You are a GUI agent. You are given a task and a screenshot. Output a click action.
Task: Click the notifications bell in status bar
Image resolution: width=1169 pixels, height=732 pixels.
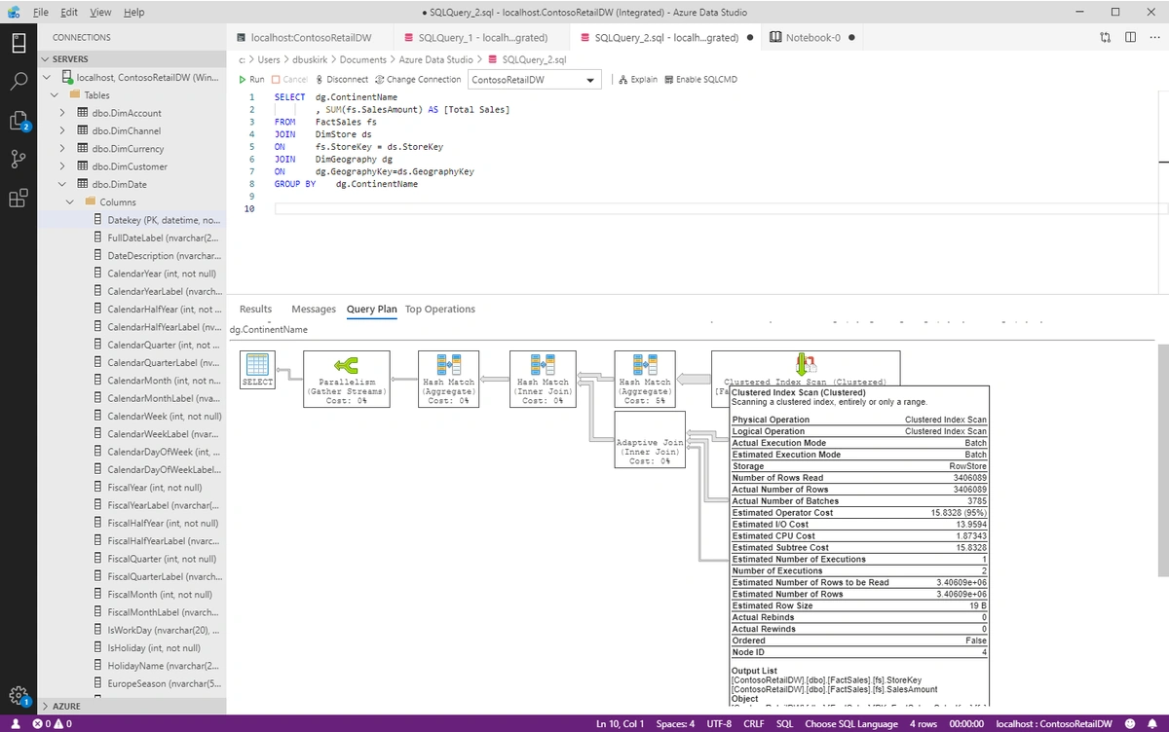[1153, 724]
